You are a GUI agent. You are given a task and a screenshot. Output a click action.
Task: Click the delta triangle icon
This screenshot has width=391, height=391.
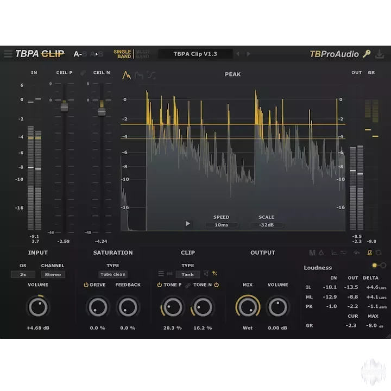321,253
